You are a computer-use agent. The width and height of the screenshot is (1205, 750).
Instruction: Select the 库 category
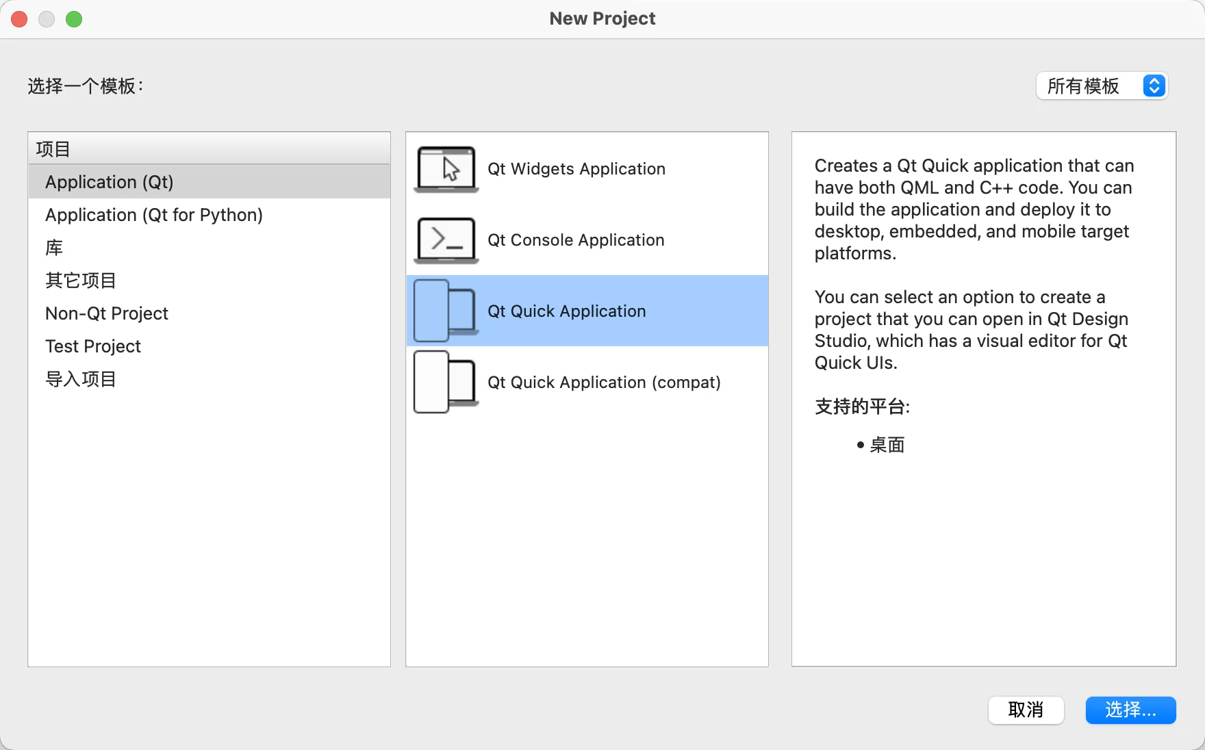(209, 248)
